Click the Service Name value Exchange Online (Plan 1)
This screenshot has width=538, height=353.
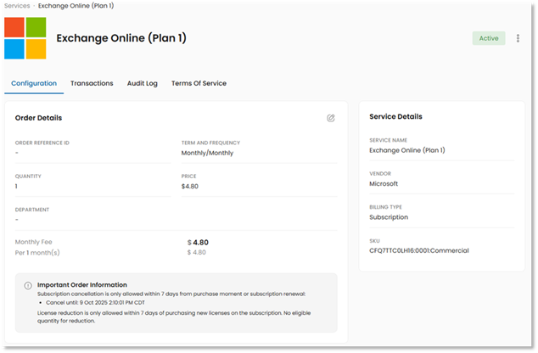407,150
